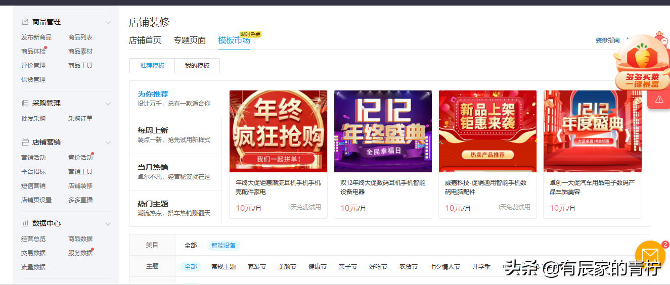Open 商品数据 in the sidebar
Screen dimensions: 670x285
80,239
